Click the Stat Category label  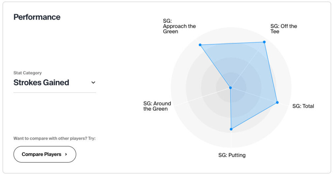click(27, 73)
